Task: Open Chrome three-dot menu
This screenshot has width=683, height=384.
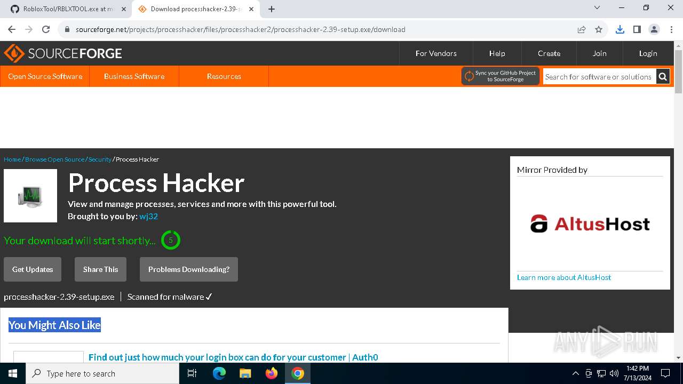Action: tap(671, 29)
